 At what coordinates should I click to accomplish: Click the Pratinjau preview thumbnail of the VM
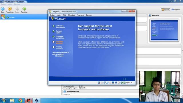164,30
